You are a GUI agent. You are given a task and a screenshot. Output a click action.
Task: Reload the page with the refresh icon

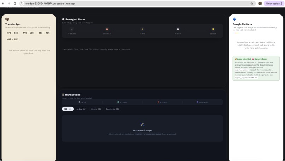click(x=15, y=4)
